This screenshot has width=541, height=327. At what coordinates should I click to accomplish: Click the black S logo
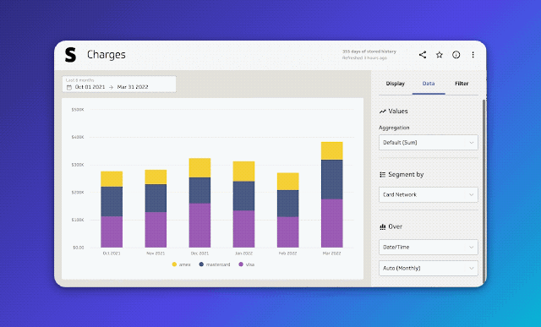click(x=70, y=55)
